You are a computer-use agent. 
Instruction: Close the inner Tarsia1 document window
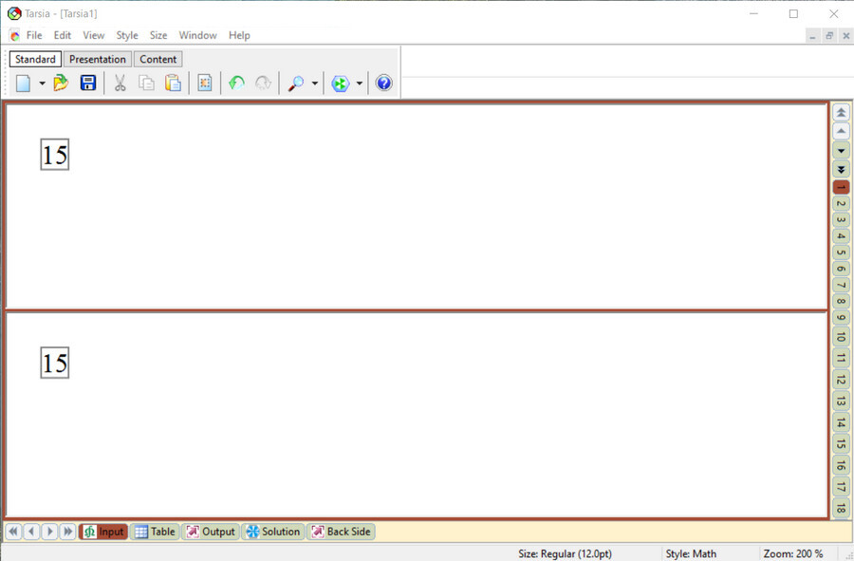pyautogui.click(x=845, y=36)
